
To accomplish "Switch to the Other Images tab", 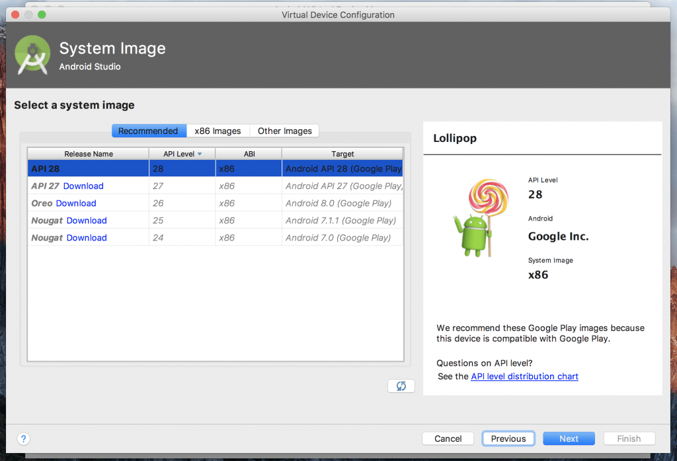I will pos(284,131).
